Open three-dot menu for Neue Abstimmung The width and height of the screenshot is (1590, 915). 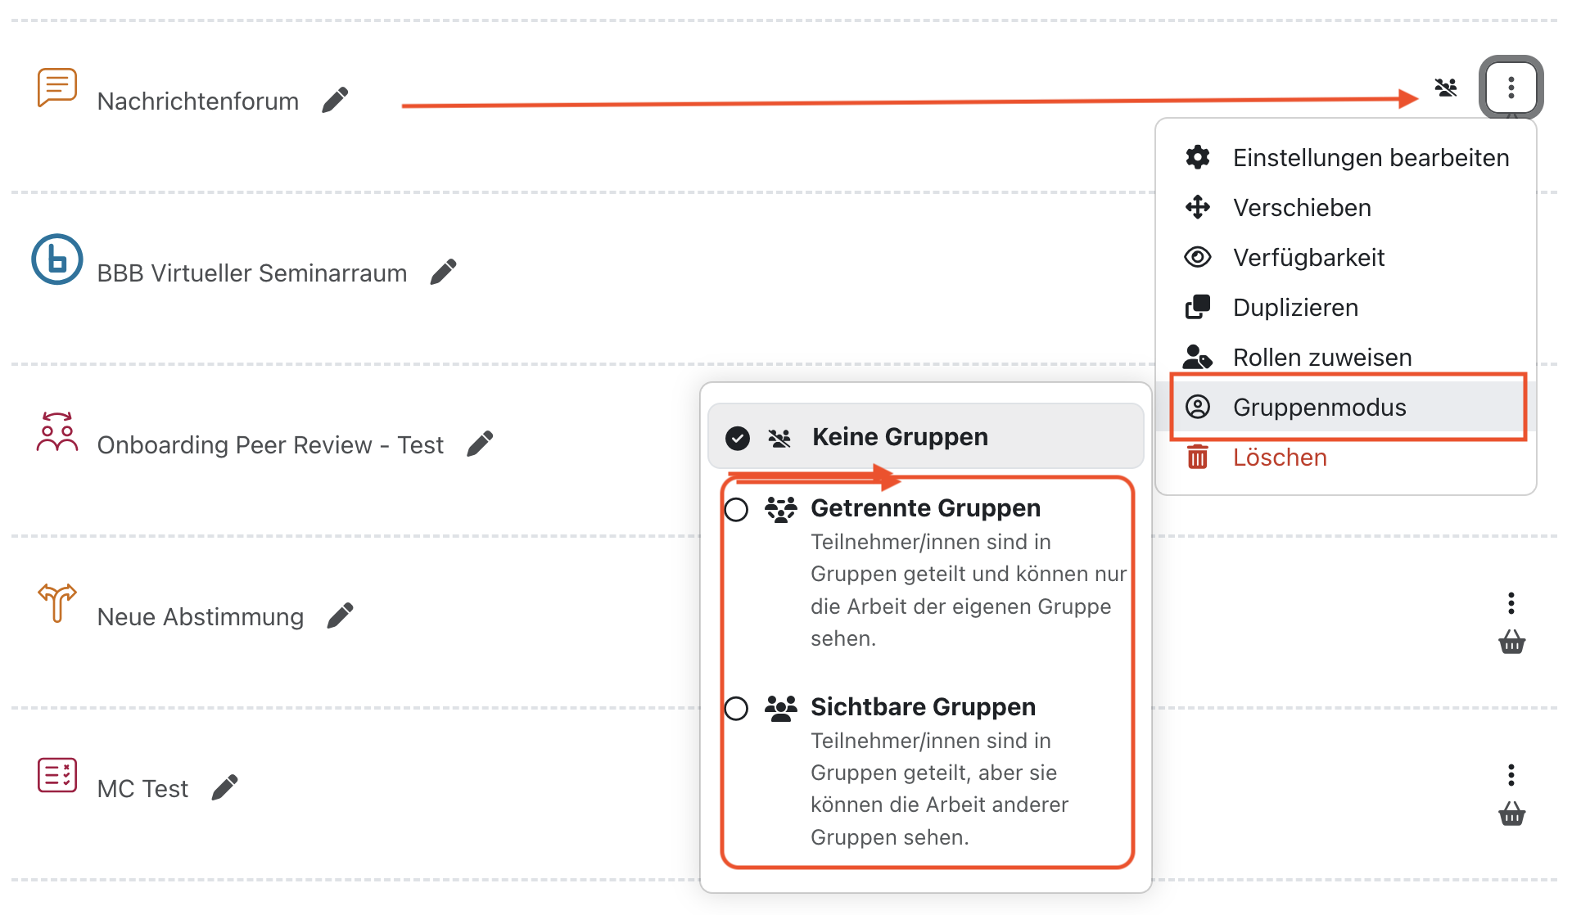click(1511, 603)
